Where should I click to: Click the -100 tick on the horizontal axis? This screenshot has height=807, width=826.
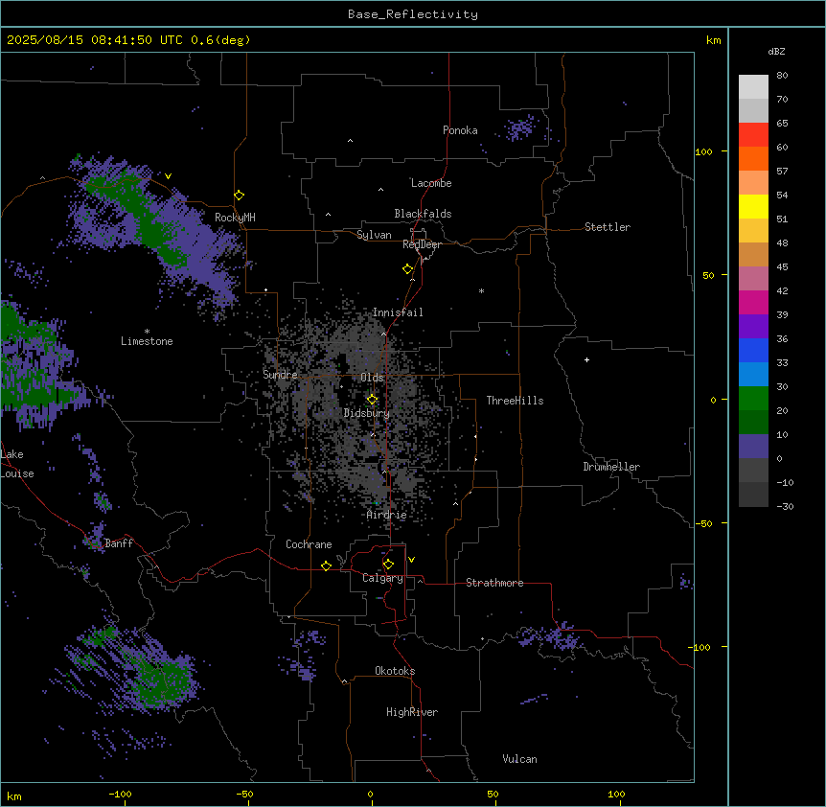click(x=120, y=794)
